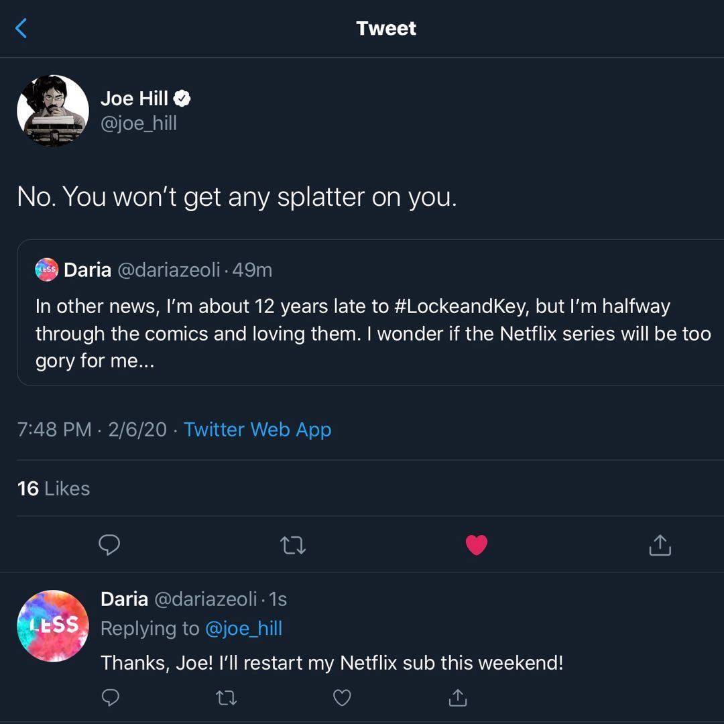The height and width of the screenshot is (724, 724).
Task: Reply to Joe Hill's tweet
Action: [109, 546]
